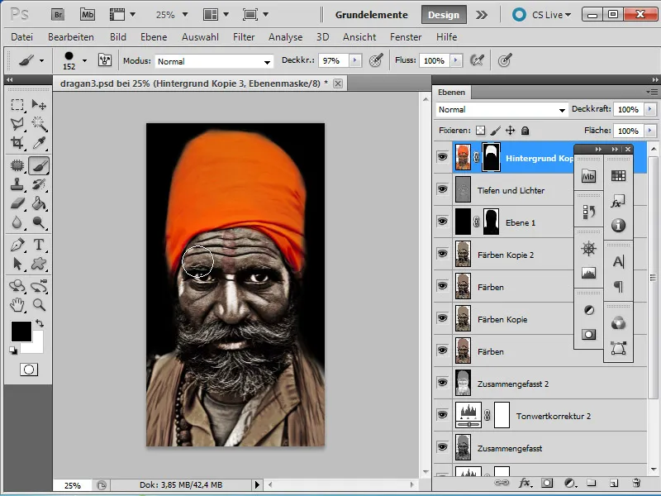Toggle Quick Mask mode
This screenshot has height=496, width=661.
point(29,370)
